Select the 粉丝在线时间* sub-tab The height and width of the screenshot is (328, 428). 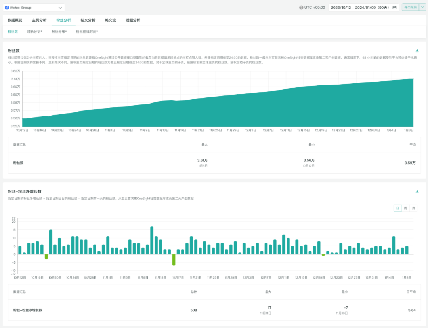point(87,32)
